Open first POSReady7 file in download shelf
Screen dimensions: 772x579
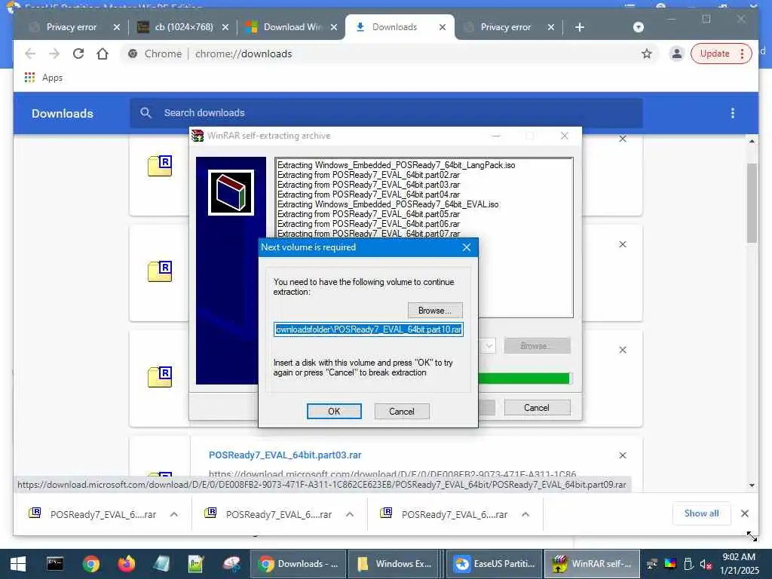click(x=93, y=514)
